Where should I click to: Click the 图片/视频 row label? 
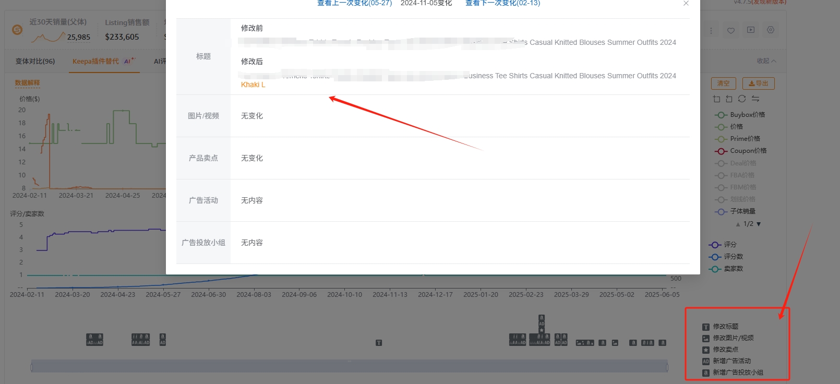(203, 116)
